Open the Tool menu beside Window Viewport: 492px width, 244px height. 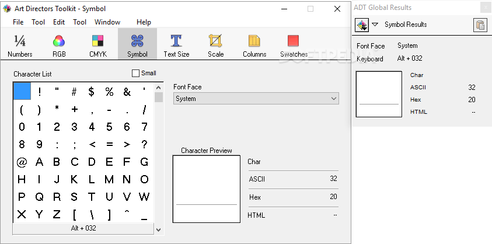[x=80, y=22]
